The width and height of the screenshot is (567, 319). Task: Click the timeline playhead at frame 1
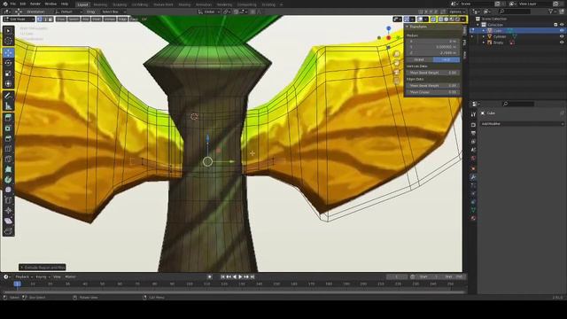point(17,284)
